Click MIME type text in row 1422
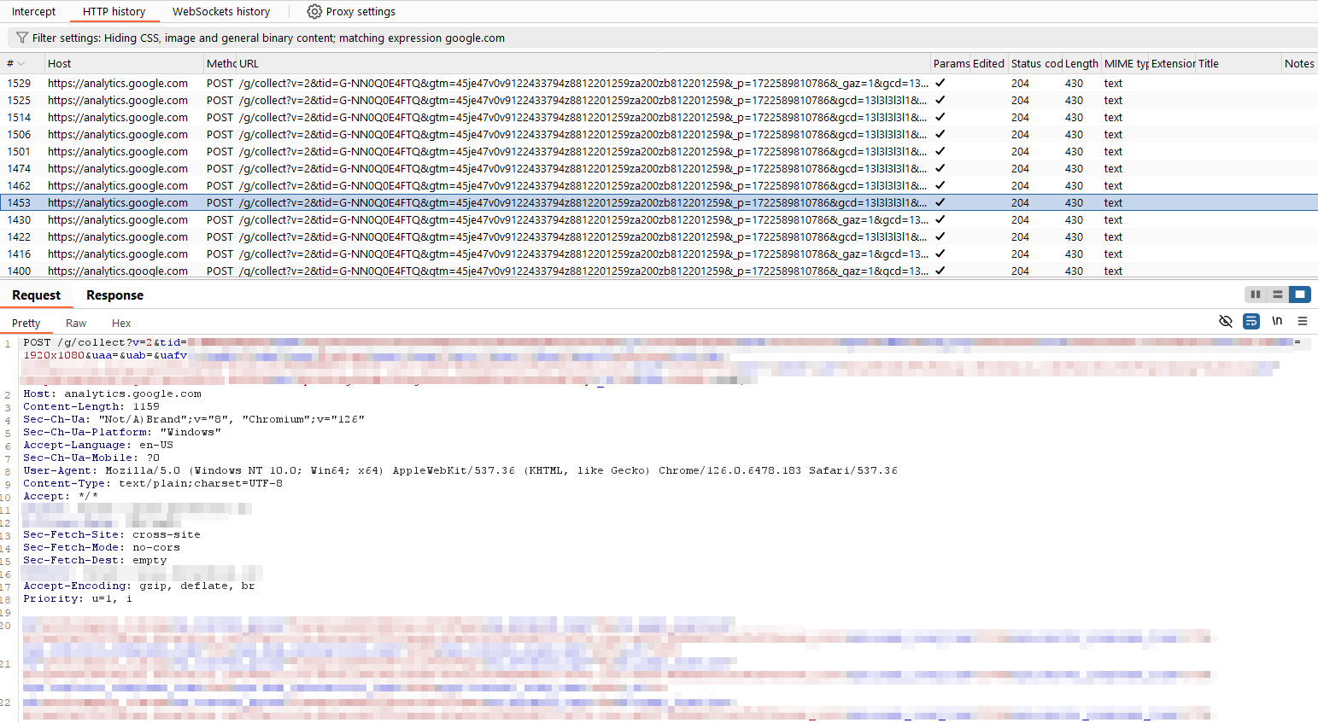The height and width of the screenshot is (723, 1318). click(1113, 236)
